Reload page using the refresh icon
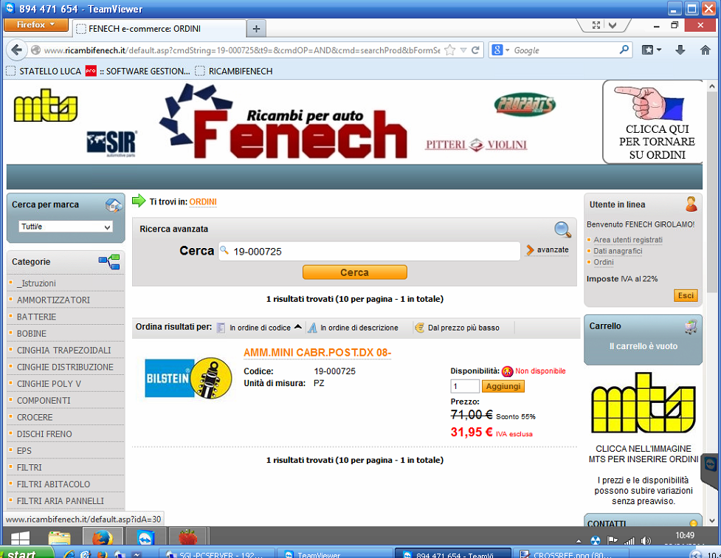 click(475, 50)
